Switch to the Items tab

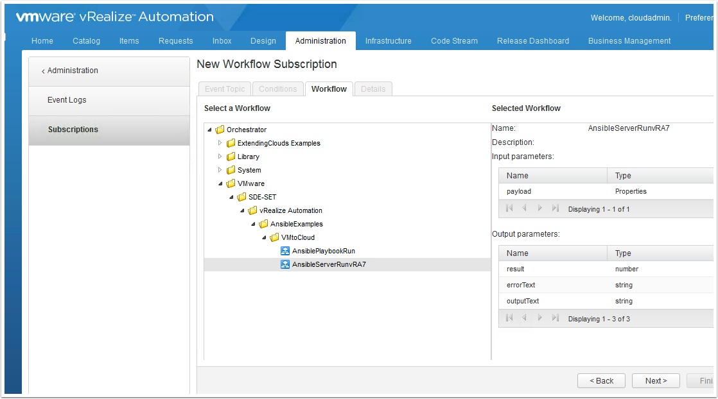[x=129, y=40]
